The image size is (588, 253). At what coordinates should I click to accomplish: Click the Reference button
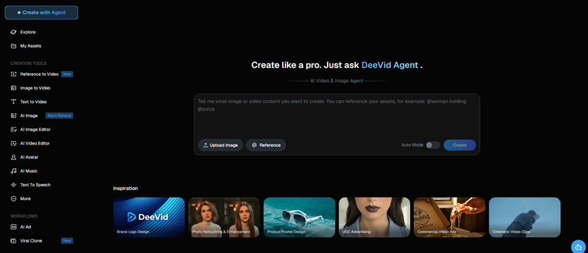pyautogui.click(x=266, y=145)
